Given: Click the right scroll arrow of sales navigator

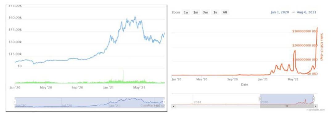Looking at the screenshot, I should (x=316, y=106).
